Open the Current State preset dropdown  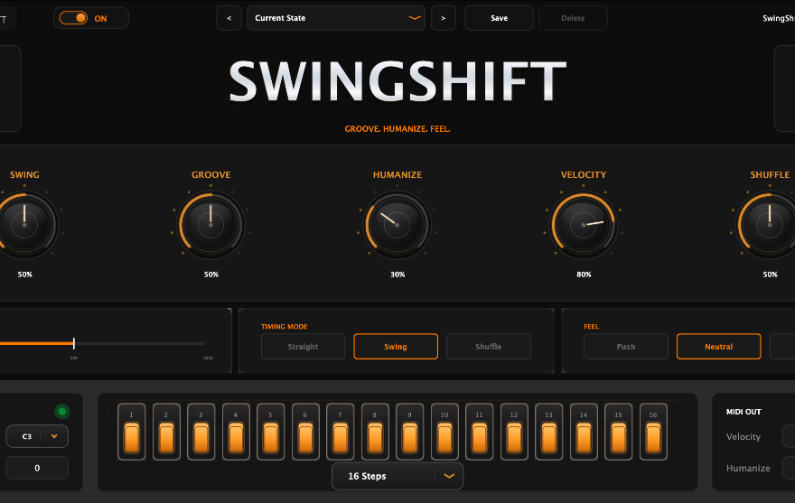[336, 18]
